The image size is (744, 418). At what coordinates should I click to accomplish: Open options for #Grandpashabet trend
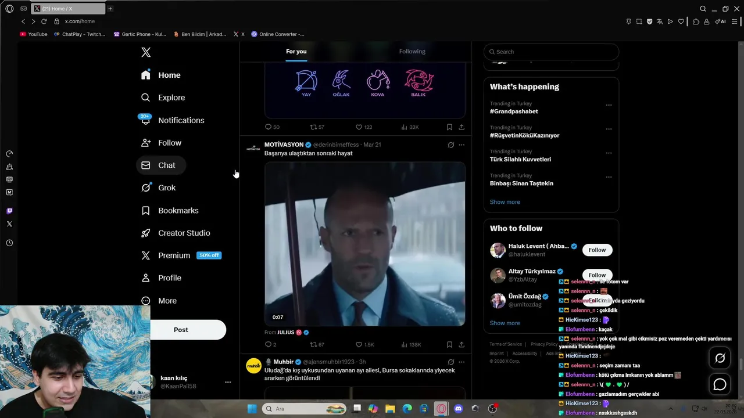[x=609, y=105]
